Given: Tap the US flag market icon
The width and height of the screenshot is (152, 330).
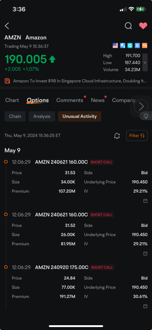Looking at the screenshot, I should [115, 45].
